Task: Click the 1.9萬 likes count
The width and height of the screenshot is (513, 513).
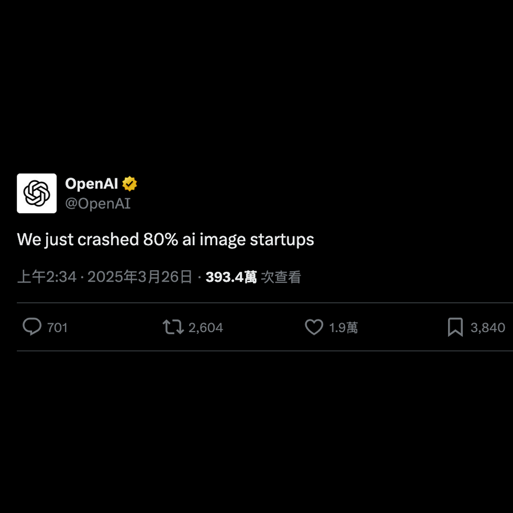Action: point(343,328)
